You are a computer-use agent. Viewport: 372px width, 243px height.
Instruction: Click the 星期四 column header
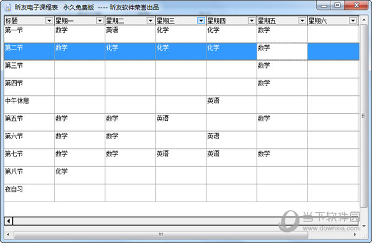tap(231, 21)
